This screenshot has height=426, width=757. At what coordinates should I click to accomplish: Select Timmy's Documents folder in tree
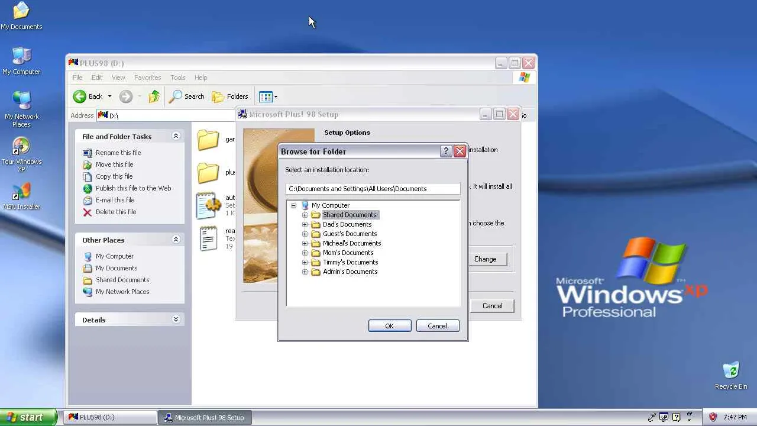pyautogui.click(x=350, y=262)
